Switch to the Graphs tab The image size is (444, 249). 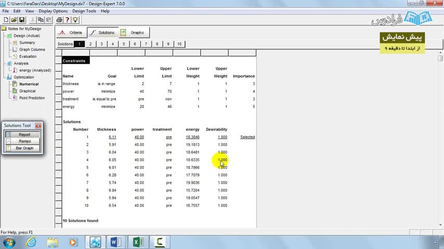(x=134, y=33)
